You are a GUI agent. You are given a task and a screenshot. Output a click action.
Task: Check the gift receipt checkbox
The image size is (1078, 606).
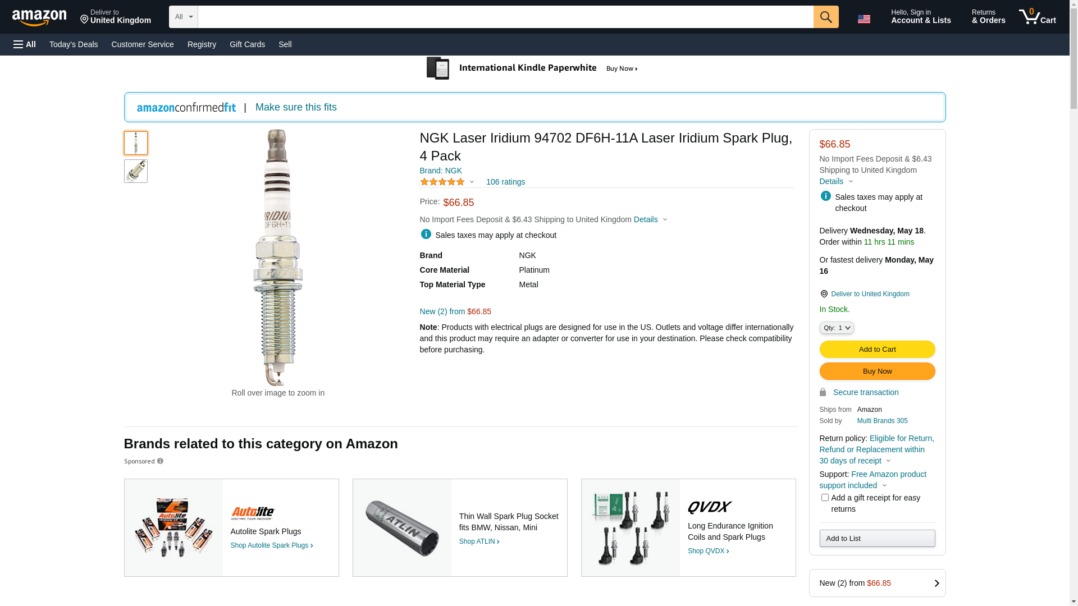[825, 498]
